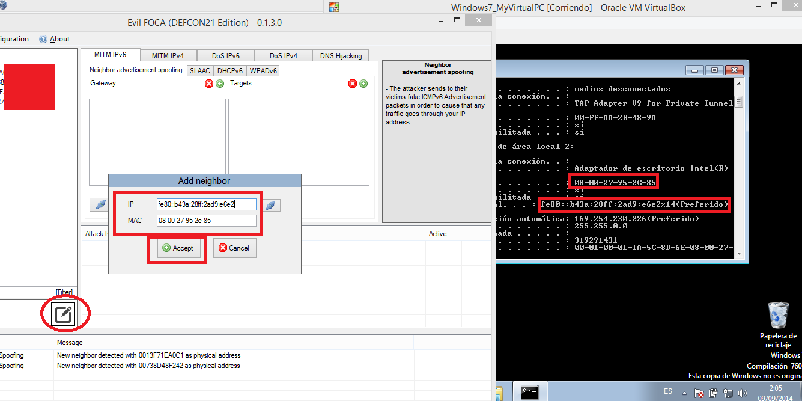Select the WPADv6 sub-tab

coord(263,70)
